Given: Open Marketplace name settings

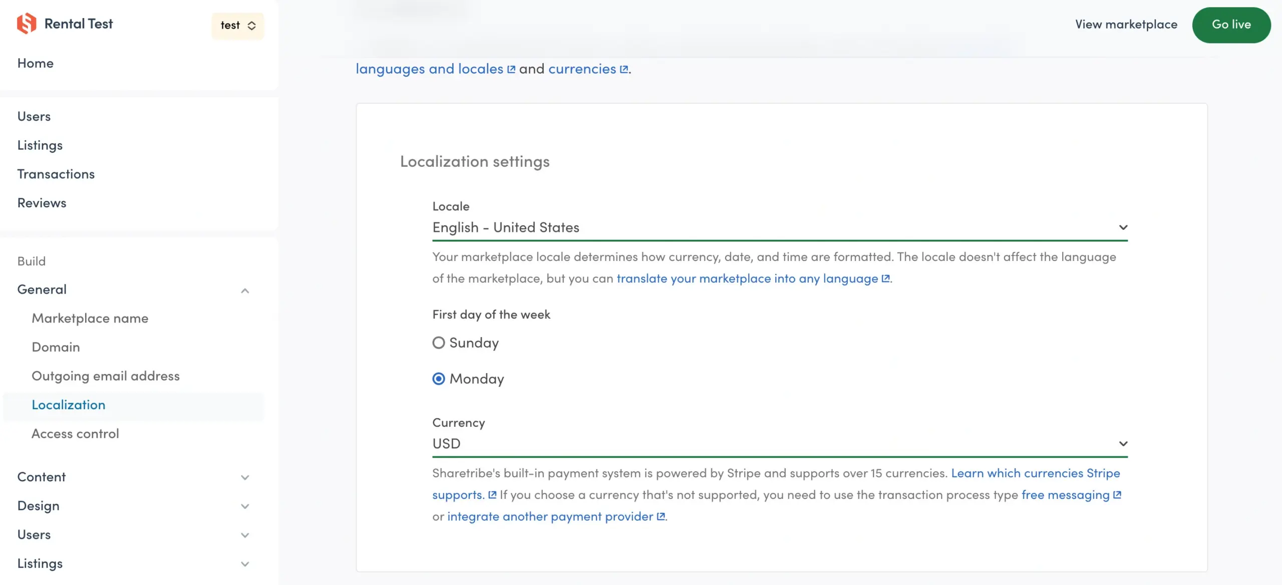Looking at the screenshot, I should [x=90, y=318].
